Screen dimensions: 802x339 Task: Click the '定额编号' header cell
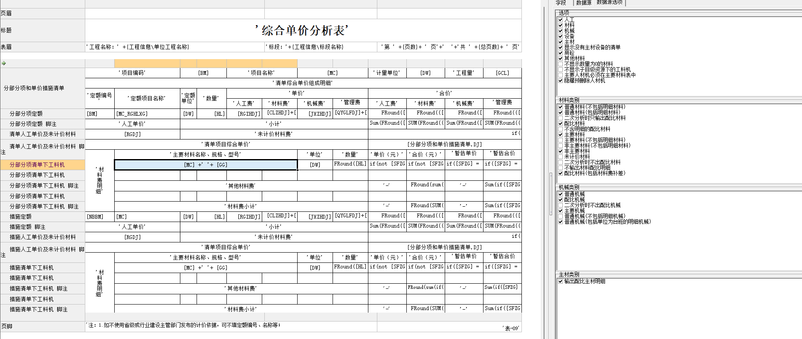point(100,98)
